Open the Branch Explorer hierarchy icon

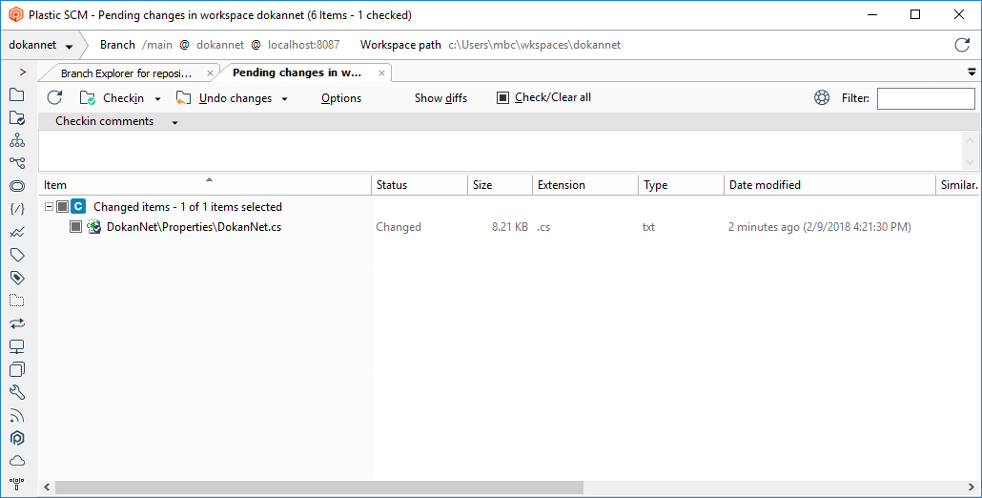[x=17, y=140]
